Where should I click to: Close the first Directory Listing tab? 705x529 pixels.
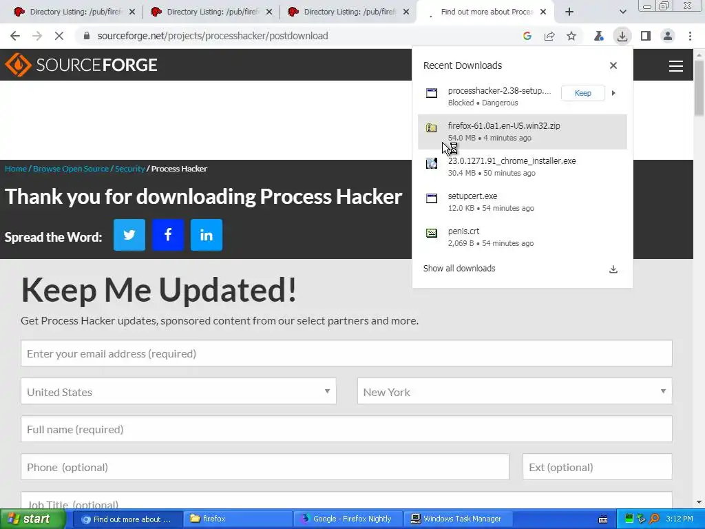[x=132, y=12]
